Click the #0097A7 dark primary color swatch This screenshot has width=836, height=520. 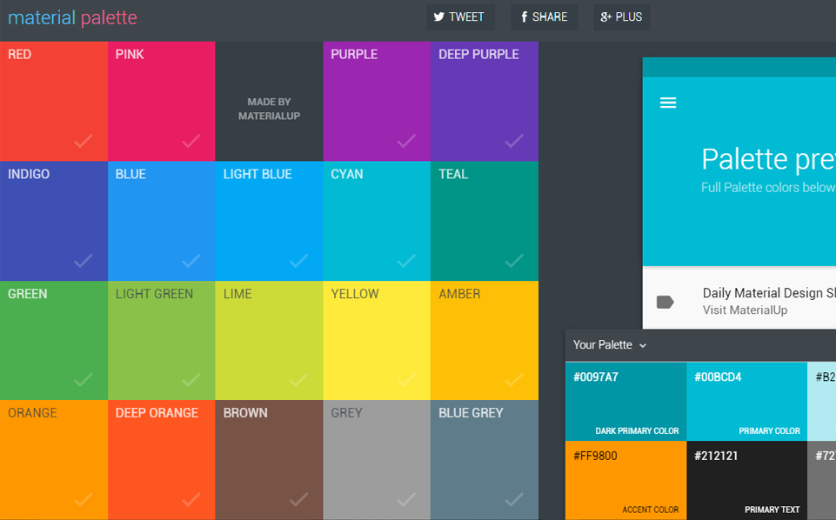point(625,402)
